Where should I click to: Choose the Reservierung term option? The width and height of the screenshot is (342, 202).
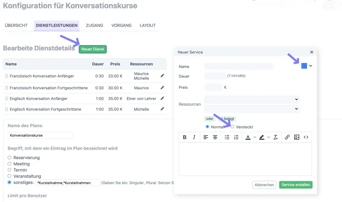click(9, 158)
